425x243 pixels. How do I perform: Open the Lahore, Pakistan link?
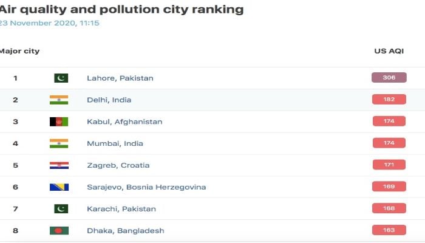[120, 78]
